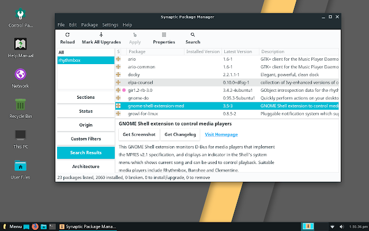Viewport: 369px width, 231px height.
Task: Click the taskbar clock
Action: tap(358, 227)
